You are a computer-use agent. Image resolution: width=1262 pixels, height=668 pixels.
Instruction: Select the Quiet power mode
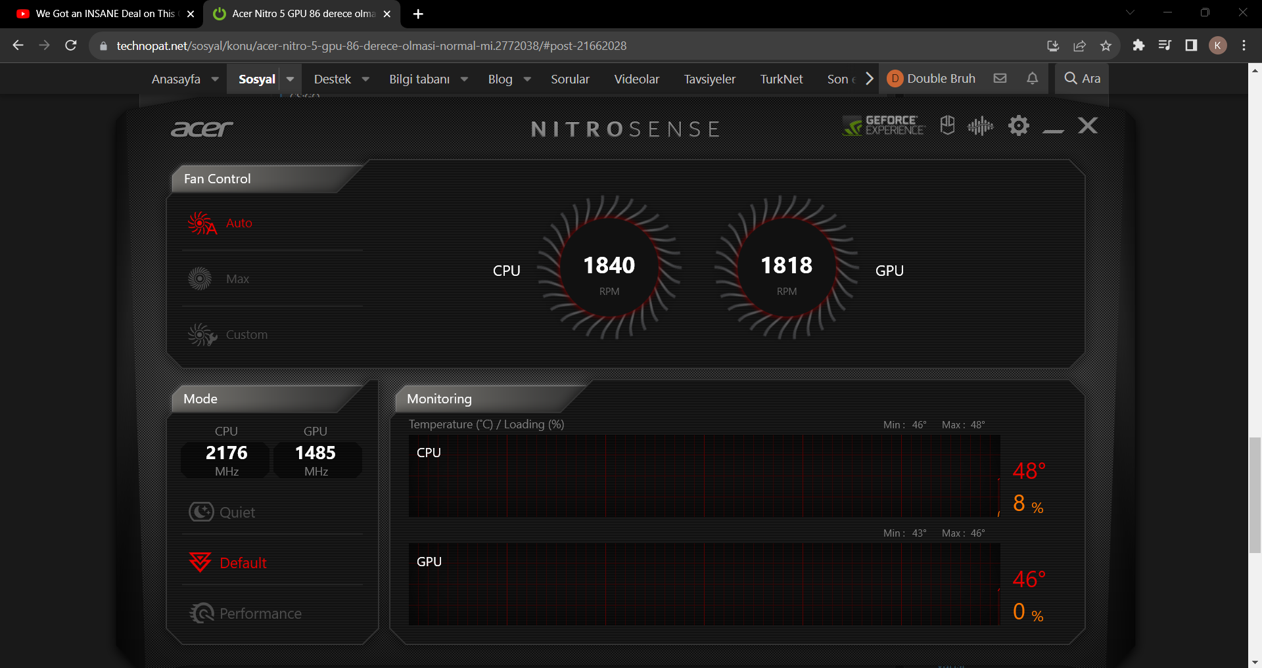[237, 512]
